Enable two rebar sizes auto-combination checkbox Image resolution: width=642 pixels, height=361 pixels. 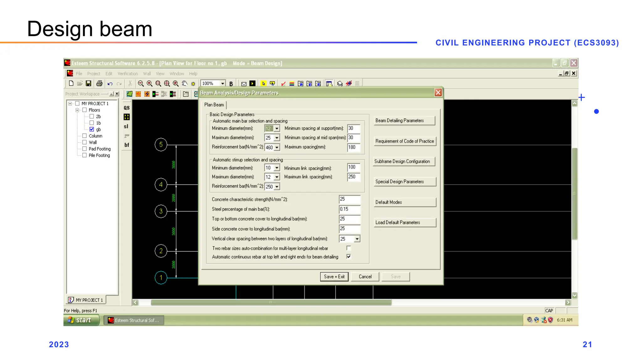pos(349,248)
